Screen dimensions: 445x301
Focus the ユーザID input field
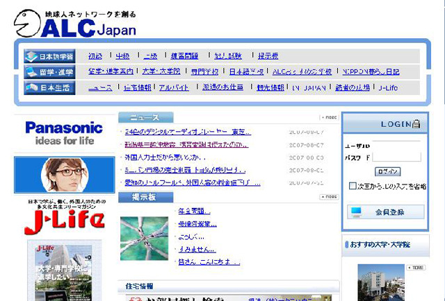pos(396,144)
